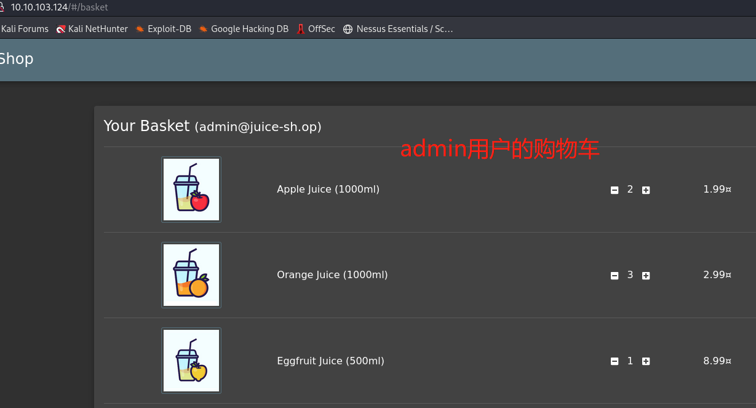Open the OffSec bookmark
Viewport: 756px width, 408px height.
point(316,29)
